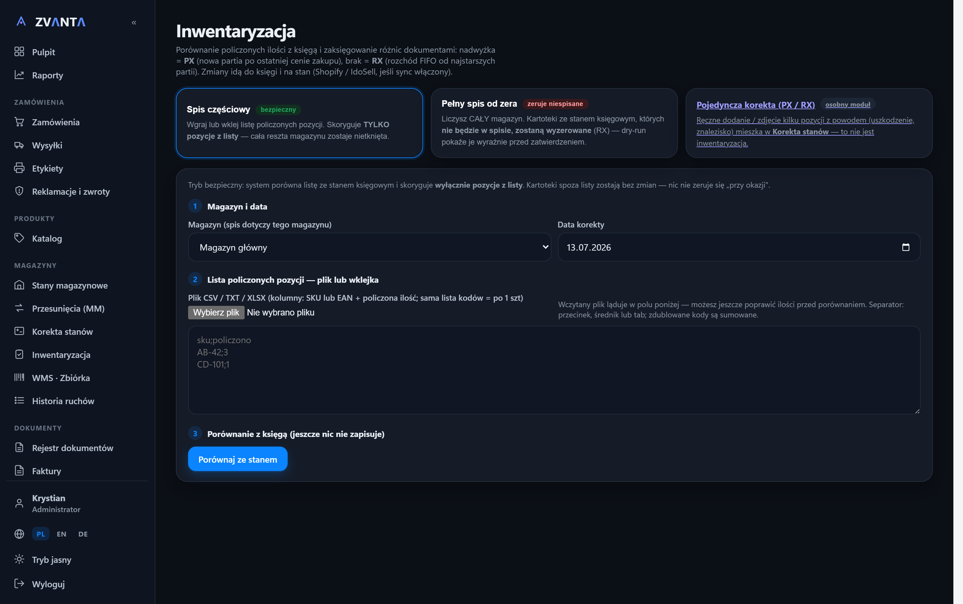
Task: Click the Wybierz plik file button
Action: pos(216,312)
